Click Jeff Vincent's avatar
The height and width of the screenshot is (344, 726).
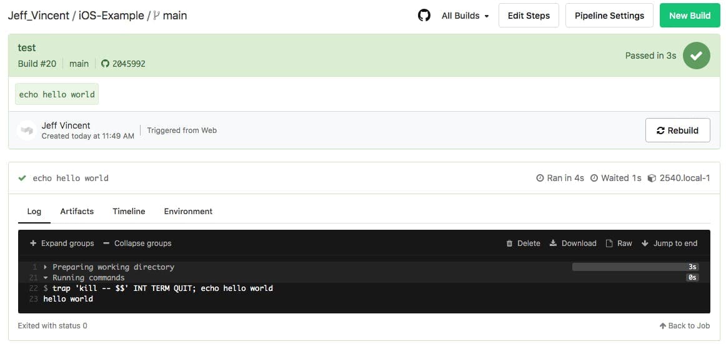coord(26,130)
